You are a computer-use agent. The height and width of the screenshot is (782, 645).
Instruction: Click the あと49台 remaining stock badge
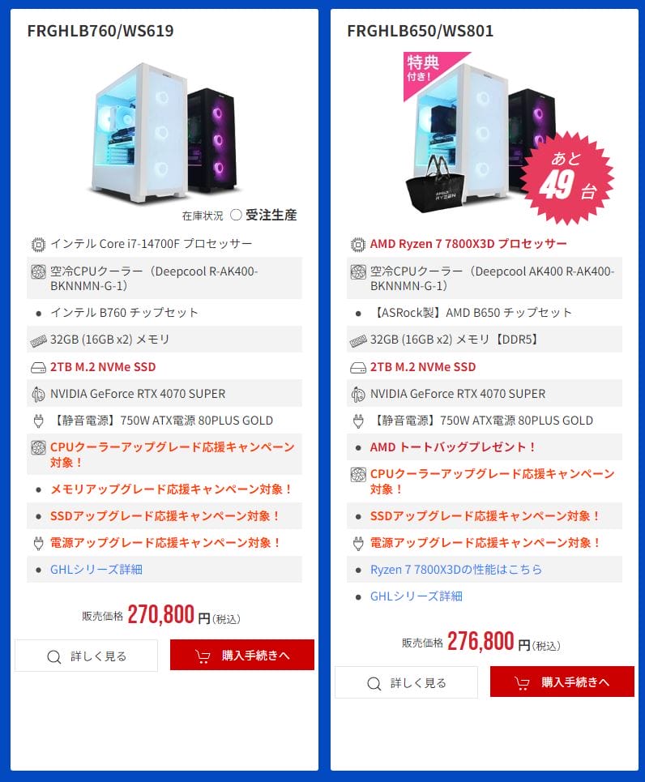(x=568, y=177)
